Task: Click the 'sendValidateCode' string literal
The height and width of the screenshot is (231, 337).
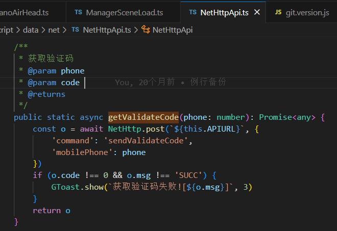Action: tap(150, 141)
